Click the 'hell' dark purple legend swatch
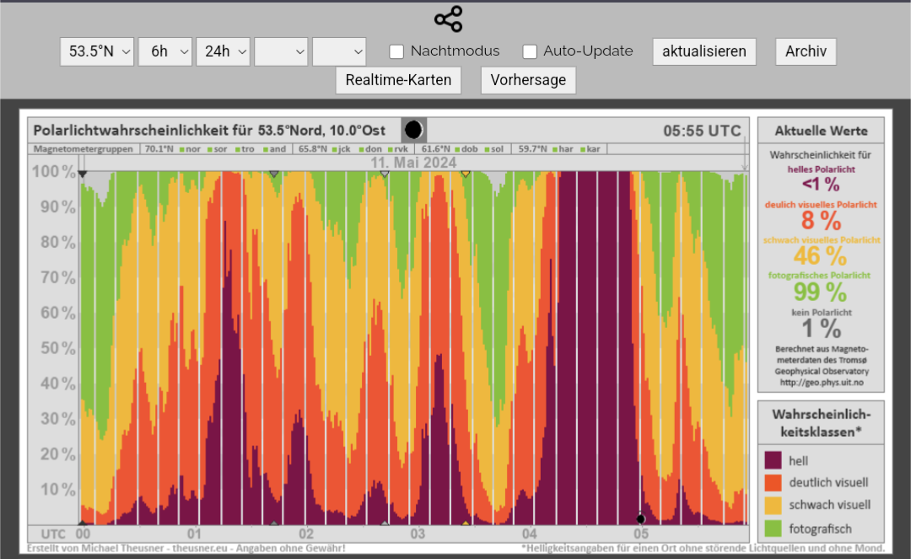Image resolution: width=911 pixels, height=559 pixels. (x=772, y=460)
